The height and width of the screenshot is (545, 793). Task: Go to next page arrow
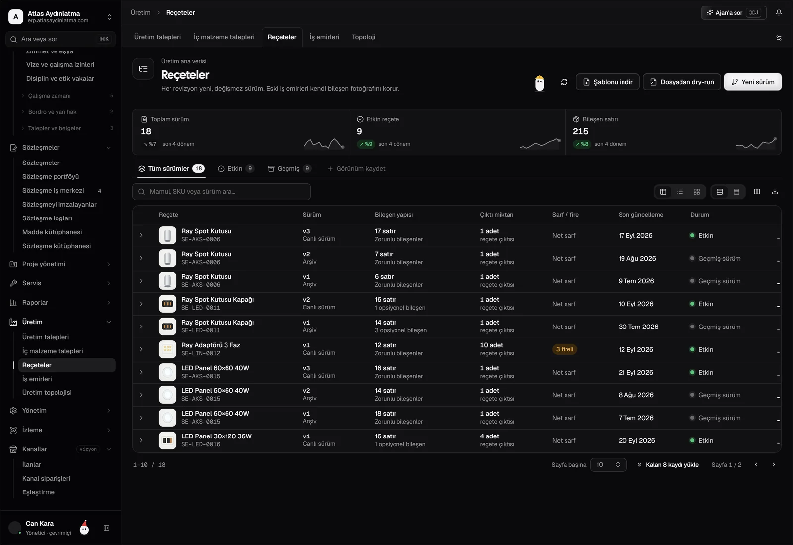click(774, 465)
